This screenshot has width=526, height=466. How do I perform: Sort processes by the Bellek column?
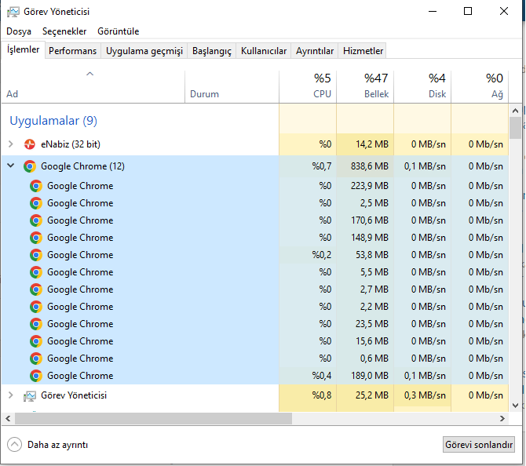point(365,86)
